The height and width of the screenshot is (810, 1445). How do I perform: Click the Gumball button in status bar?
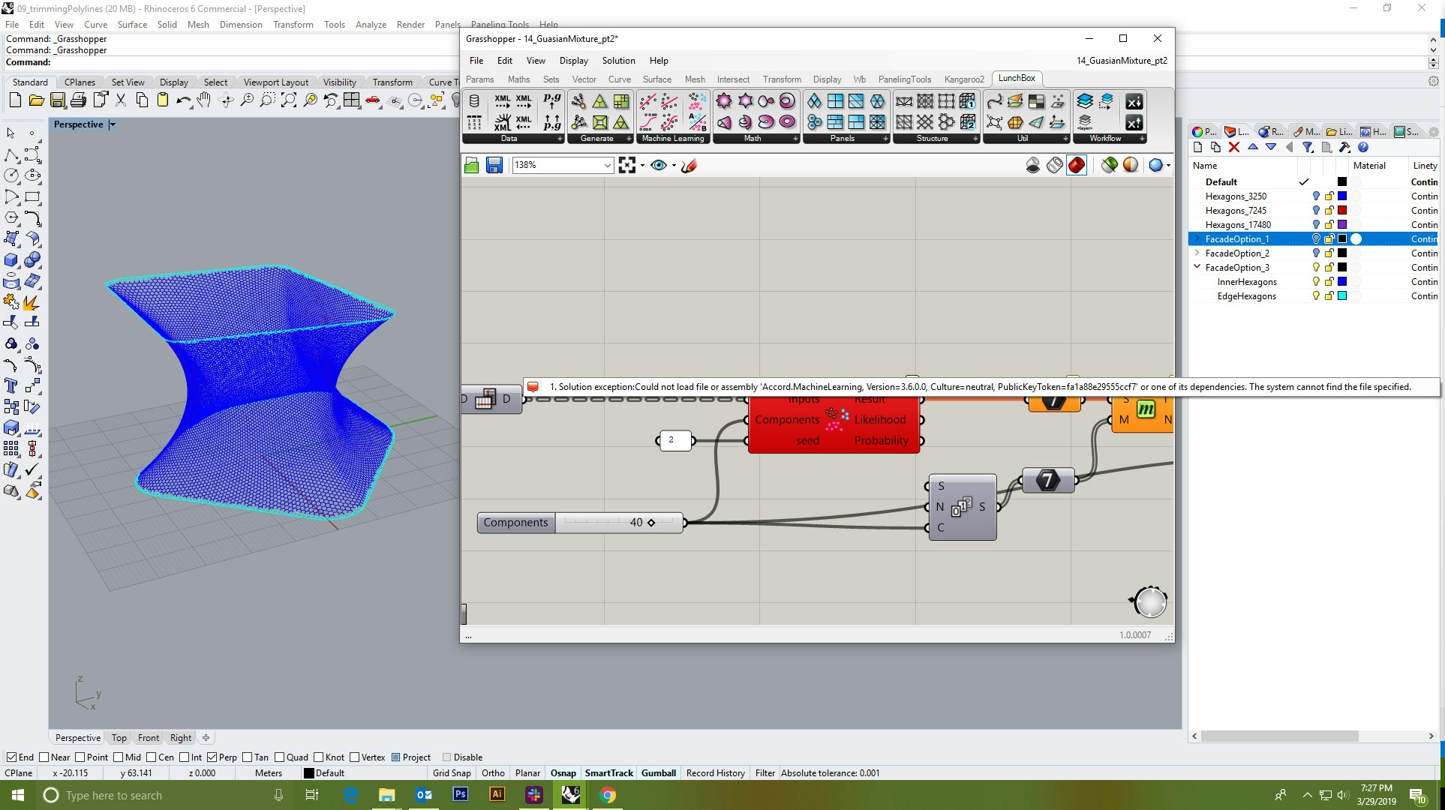pyautogui.click(x=658, y=773)
